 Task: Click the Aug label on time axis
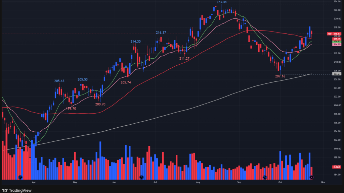click(198, 182)
